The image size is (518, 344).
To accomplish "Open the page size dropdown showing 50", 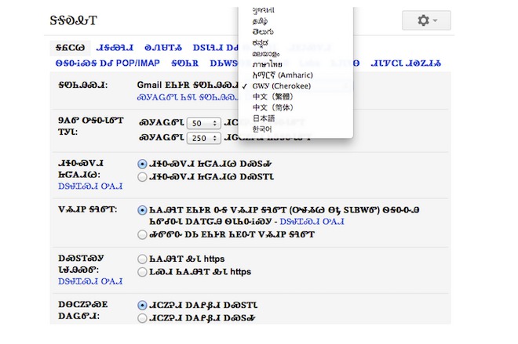I will coord(204,123).
